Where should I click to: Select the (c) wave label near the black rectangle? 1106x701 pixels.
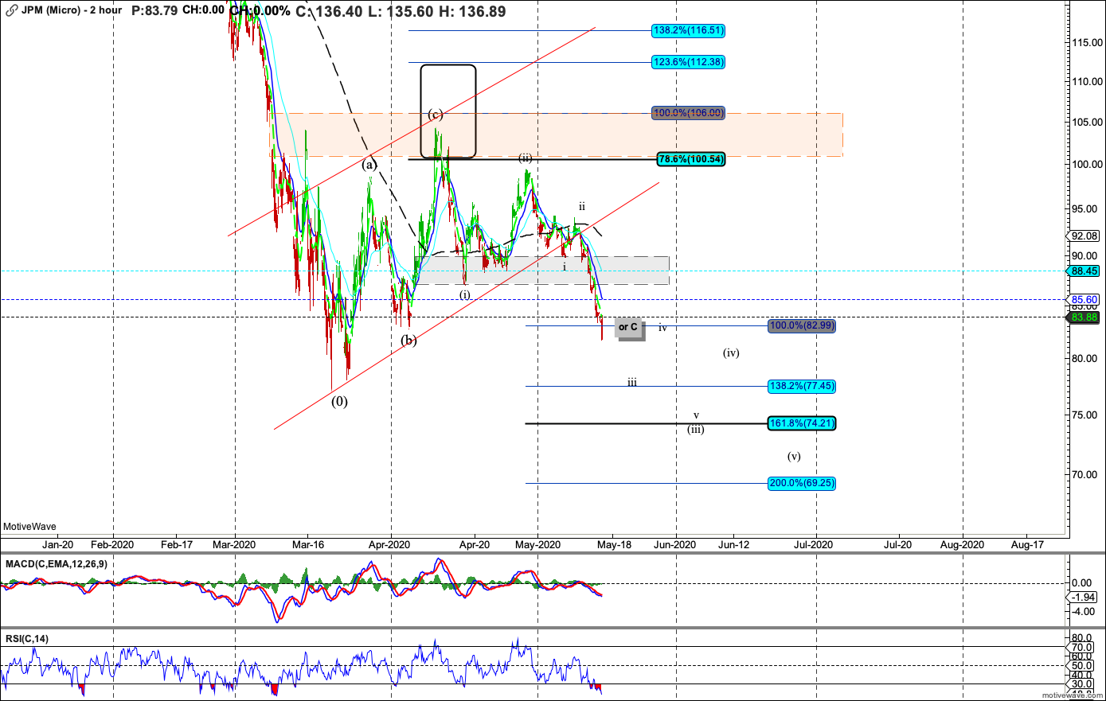click(435, 115)
